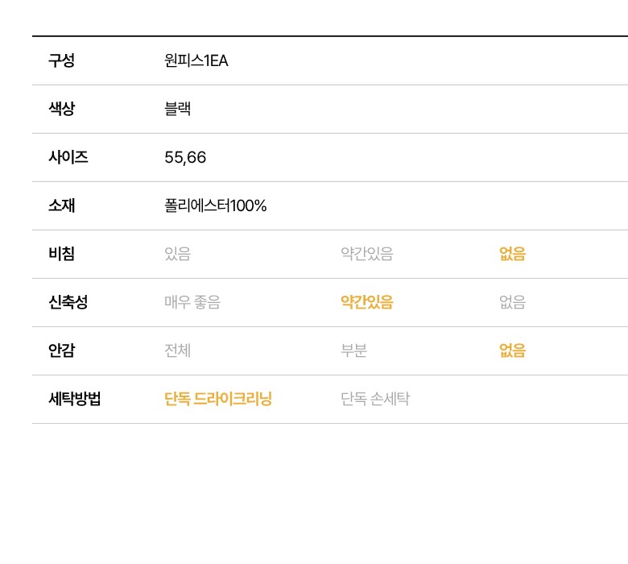Choose '부분' option for 안감
628x564 pixels.
pyautogui.click(x=354, y=350)
